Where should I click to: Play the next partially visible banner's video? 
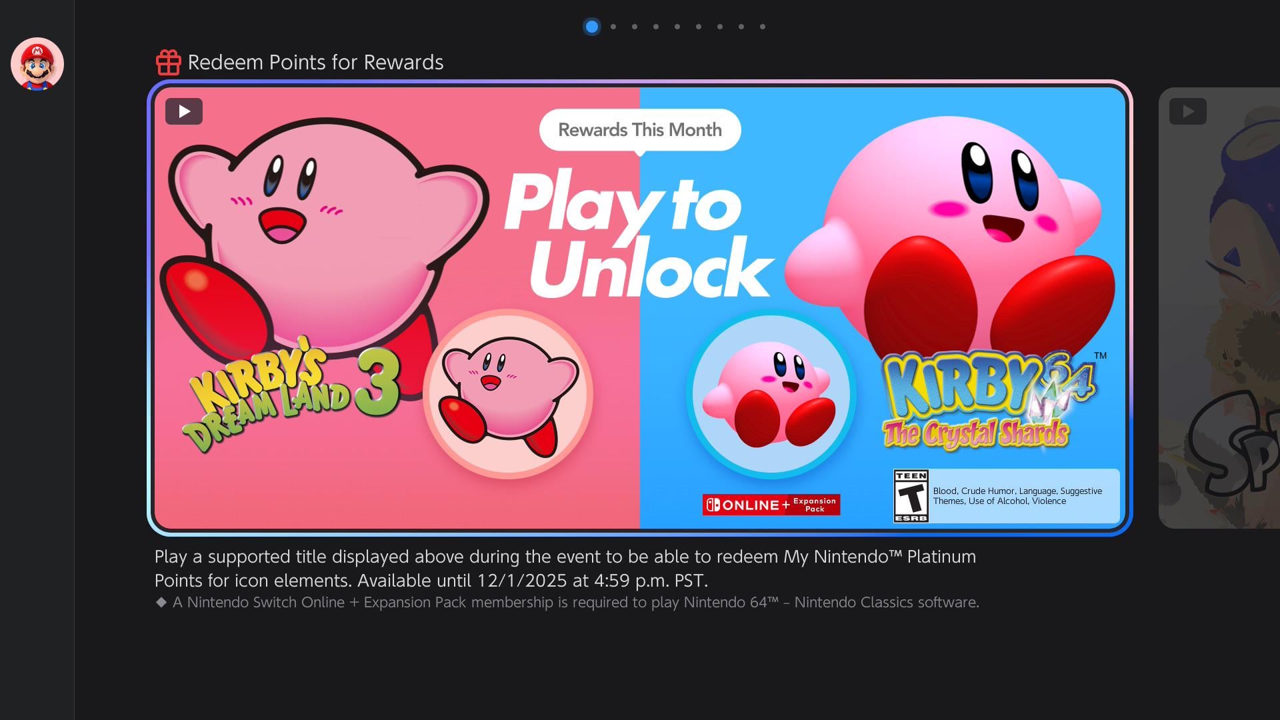pyautogui.click(x=1187, y=111)
